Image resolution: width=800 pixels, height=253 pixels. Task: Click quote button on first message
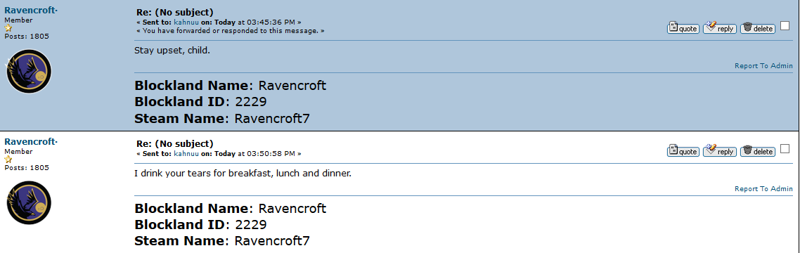coord(683,28)
